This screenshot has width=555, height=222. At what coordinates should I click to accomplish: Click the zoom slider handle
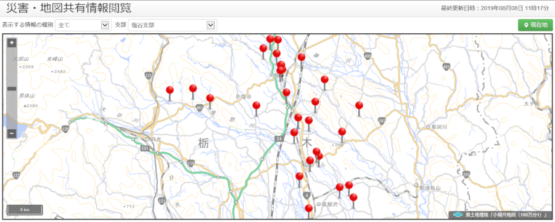point(12,89)
